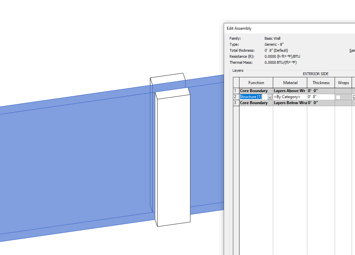Select the white column in the 3D view
Screen dimensions: 355x255
173,159
